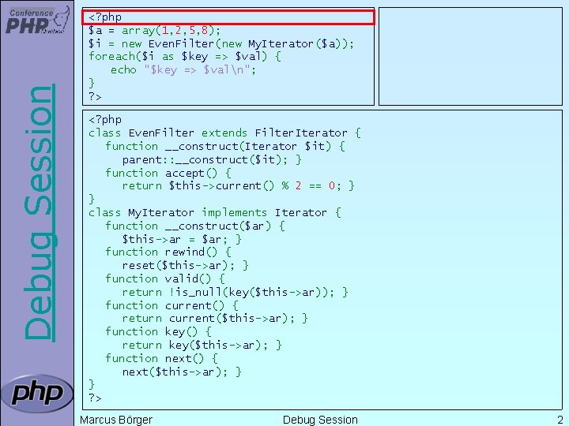Click "function __construct(Iterator $it) {" line

point(225,147)
